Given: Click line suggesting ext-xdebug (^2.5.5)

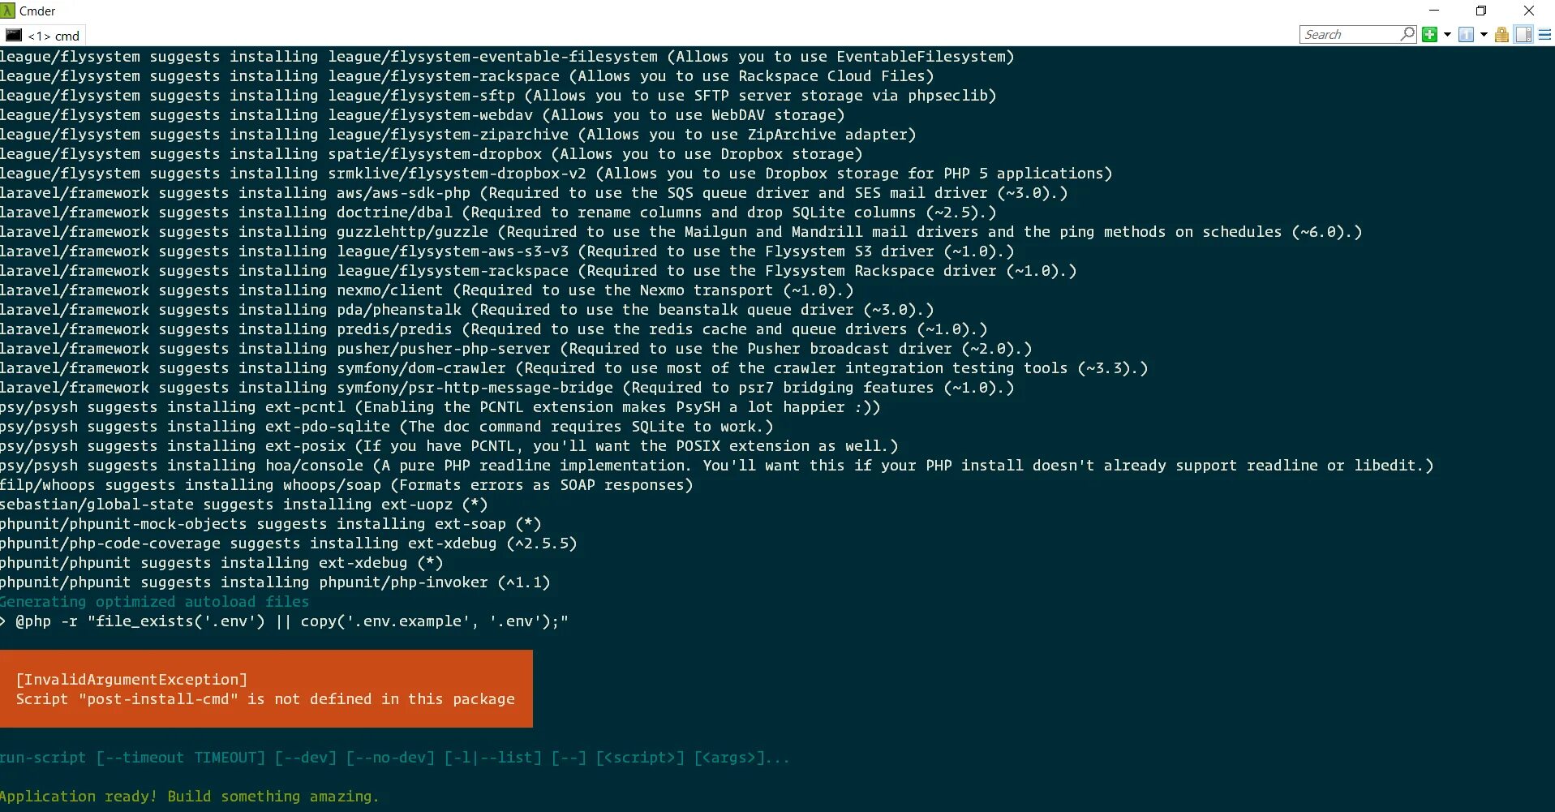Looking at the screenshot, I should pos(288,543).
